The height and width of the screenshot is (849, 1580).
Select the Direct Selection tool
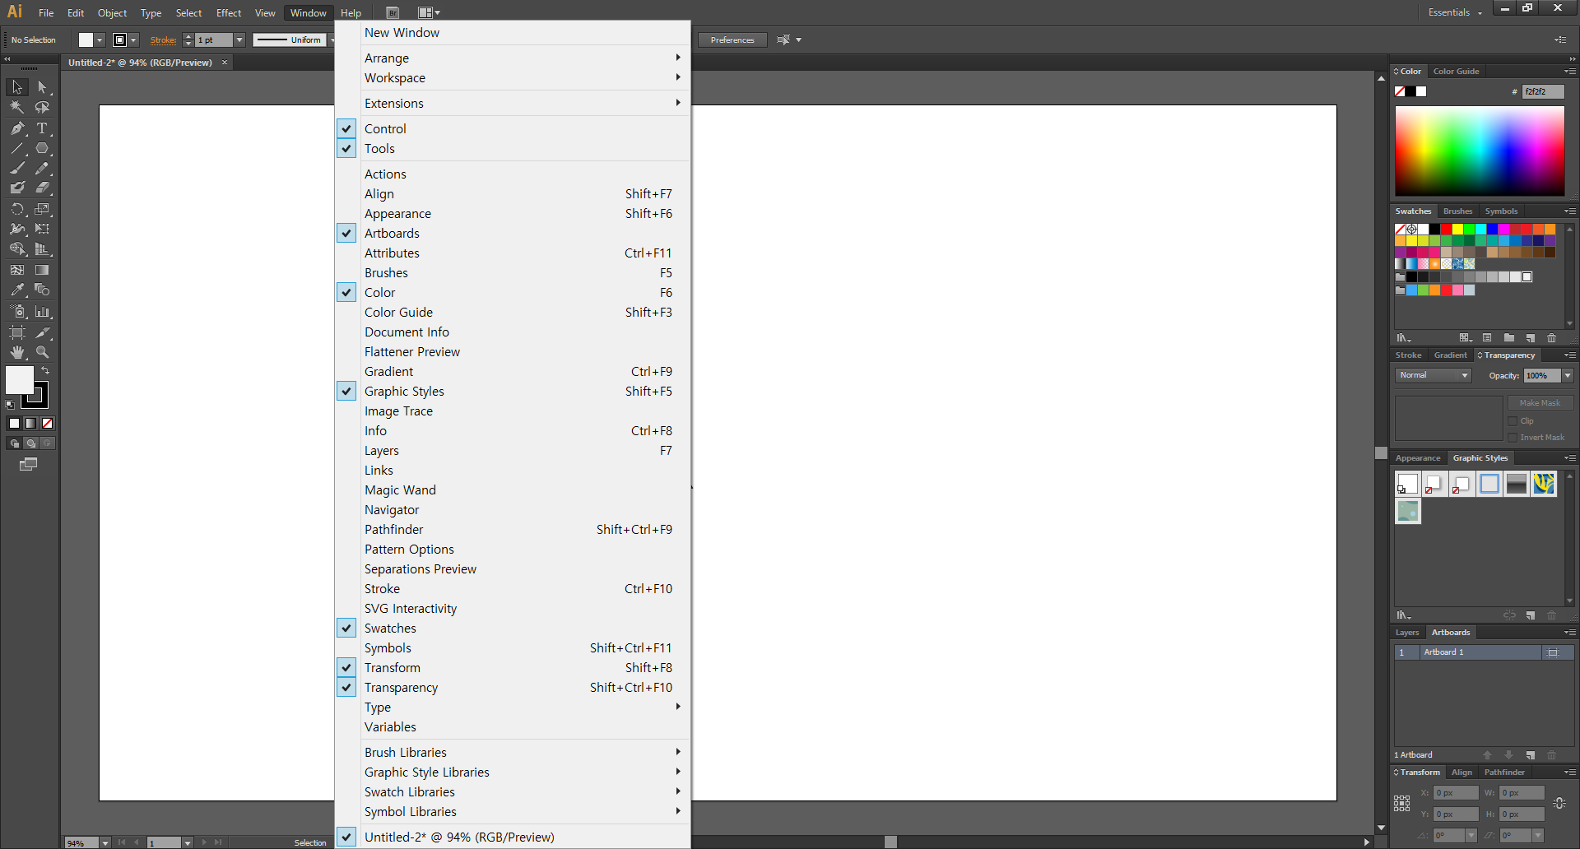point(42,87)
